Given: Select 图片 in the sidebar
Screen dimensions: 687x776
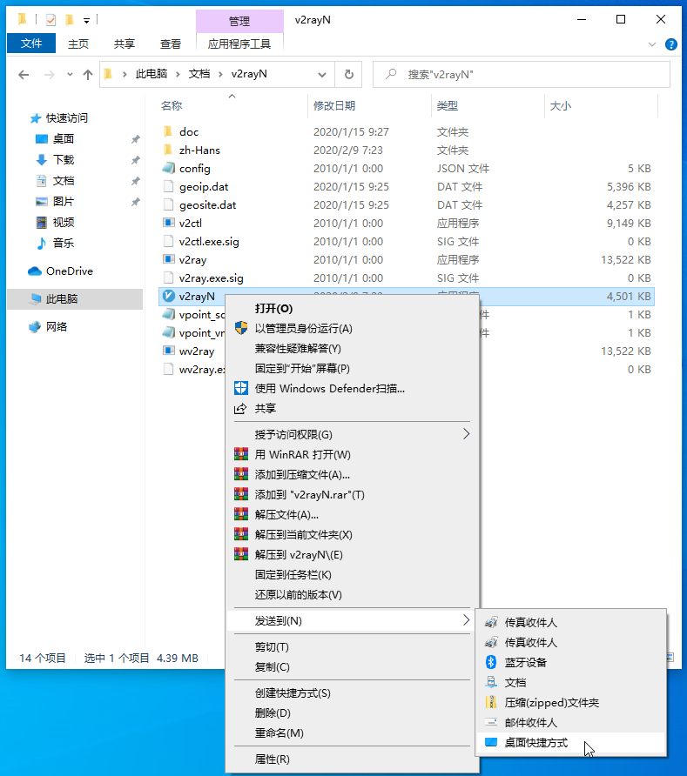Looking at the screenshot, I should click(x=64, y=202).
